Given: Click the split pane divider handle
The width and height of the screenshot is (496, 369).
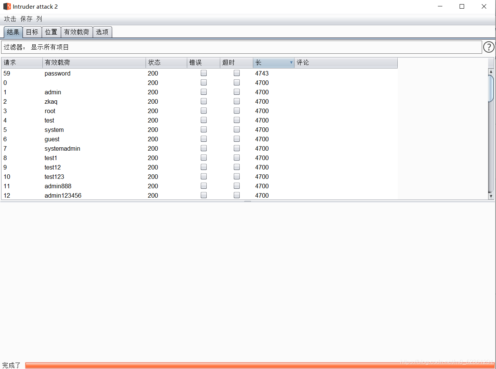Looking at the screenshot, I should pos(248,201).
